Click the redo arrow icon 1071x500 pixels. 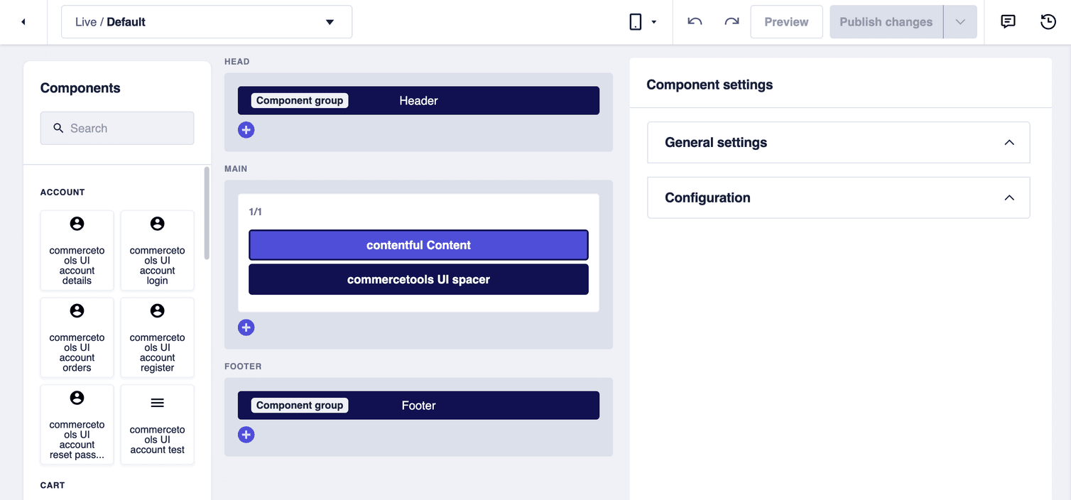tap(732, 22)
